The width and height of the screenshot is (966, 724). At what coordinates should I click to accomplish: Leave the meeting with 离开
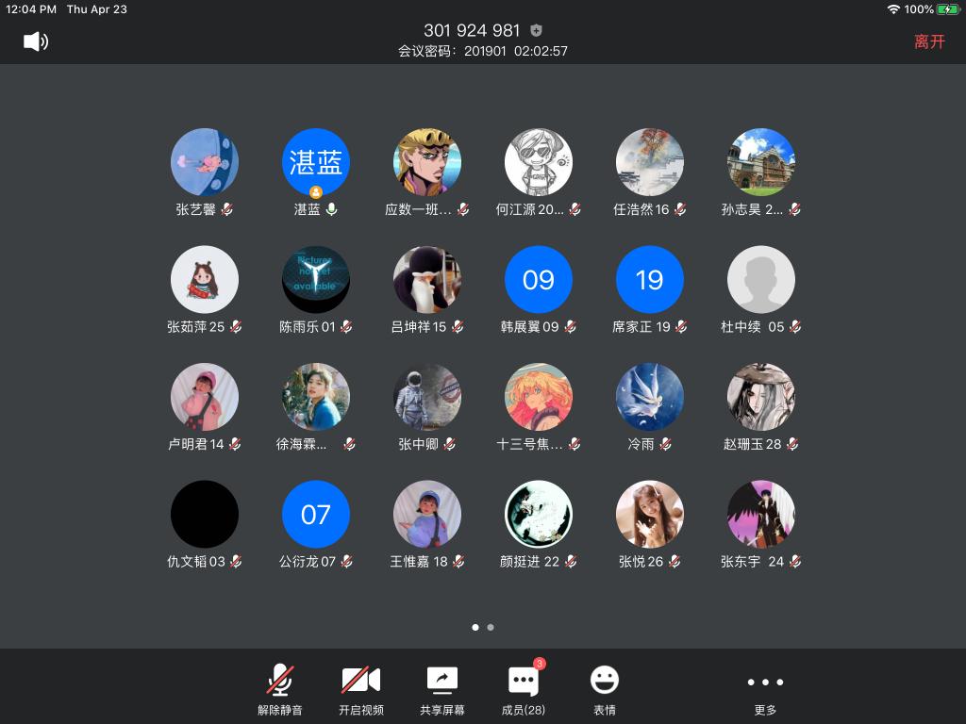(928, 41)
